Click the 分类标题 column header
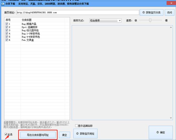 tap(27, 20)
